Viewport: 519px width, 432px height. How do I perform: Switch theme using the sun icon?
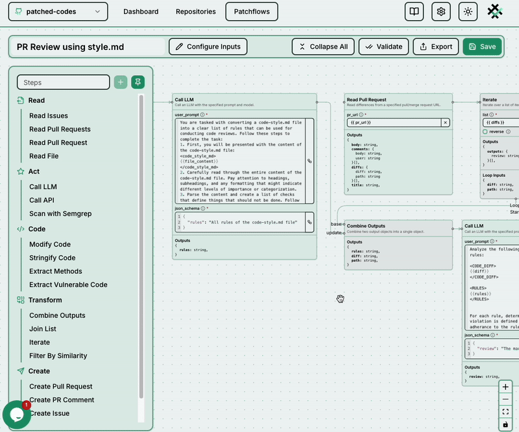click(468, 12)
